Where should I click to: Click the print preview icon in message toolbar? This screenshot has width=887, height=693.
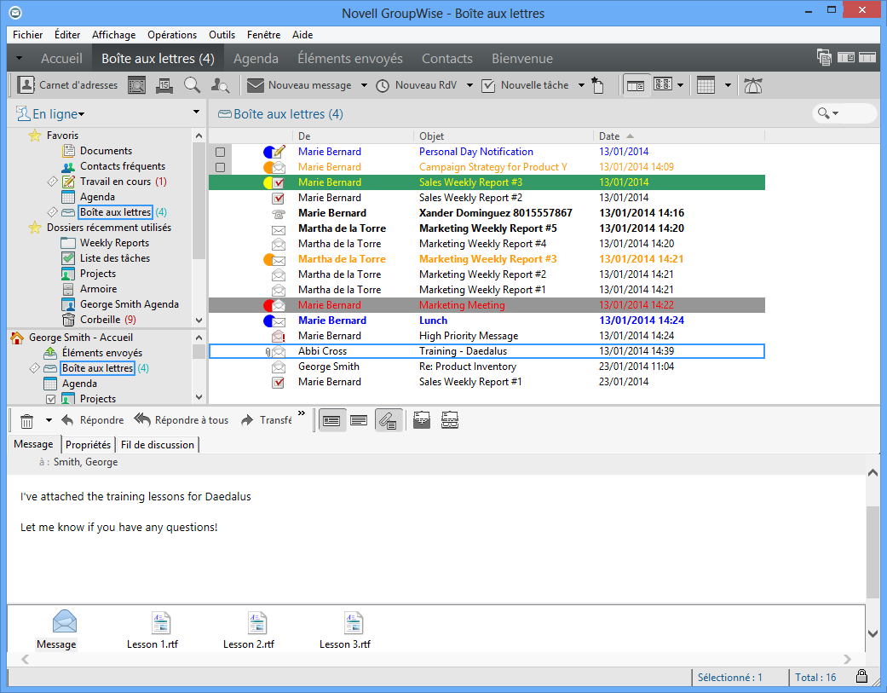point(422,420)
